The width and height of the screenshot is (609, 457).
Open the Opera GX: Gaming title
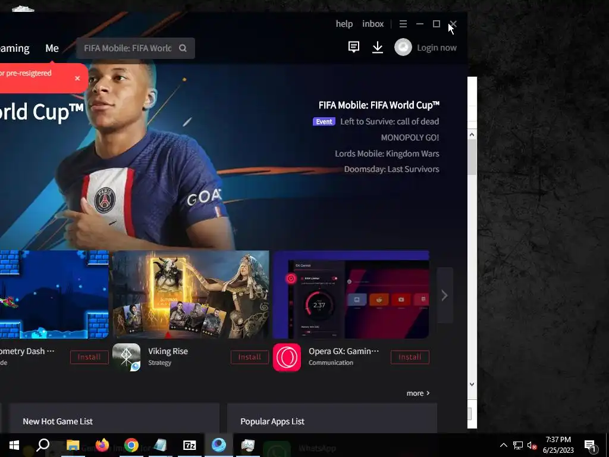(343, 351)
